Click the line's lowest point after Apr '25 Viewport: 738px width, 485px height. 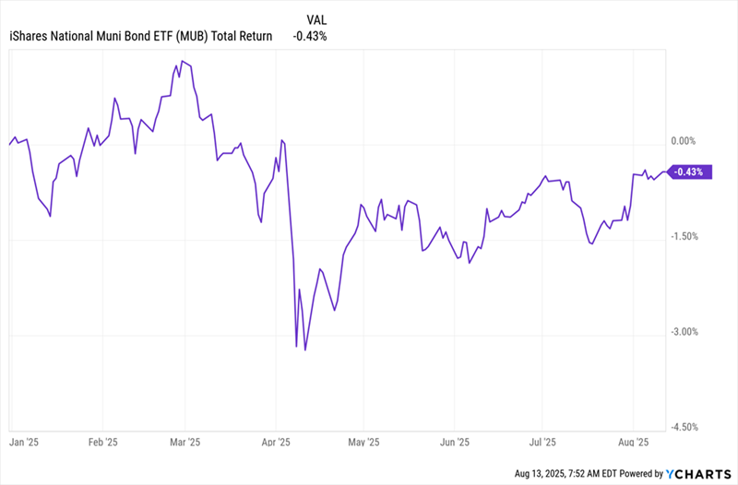(305, 349)
